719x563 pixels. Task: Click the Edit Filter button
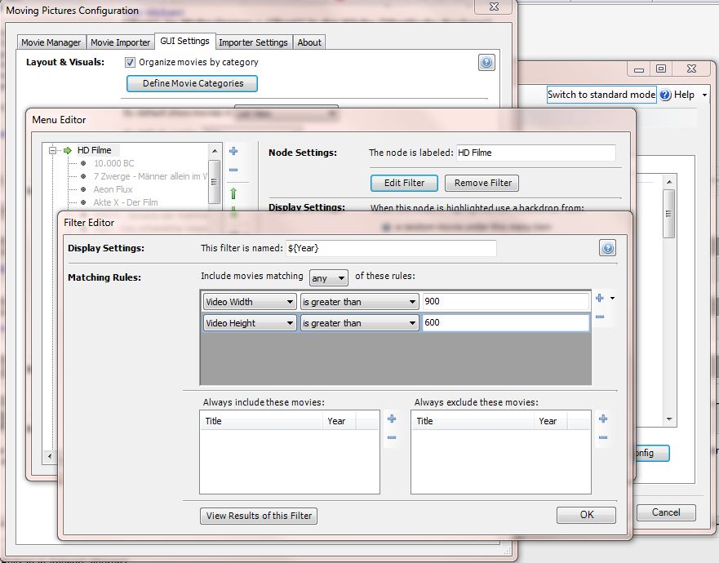tap(404, 183)
